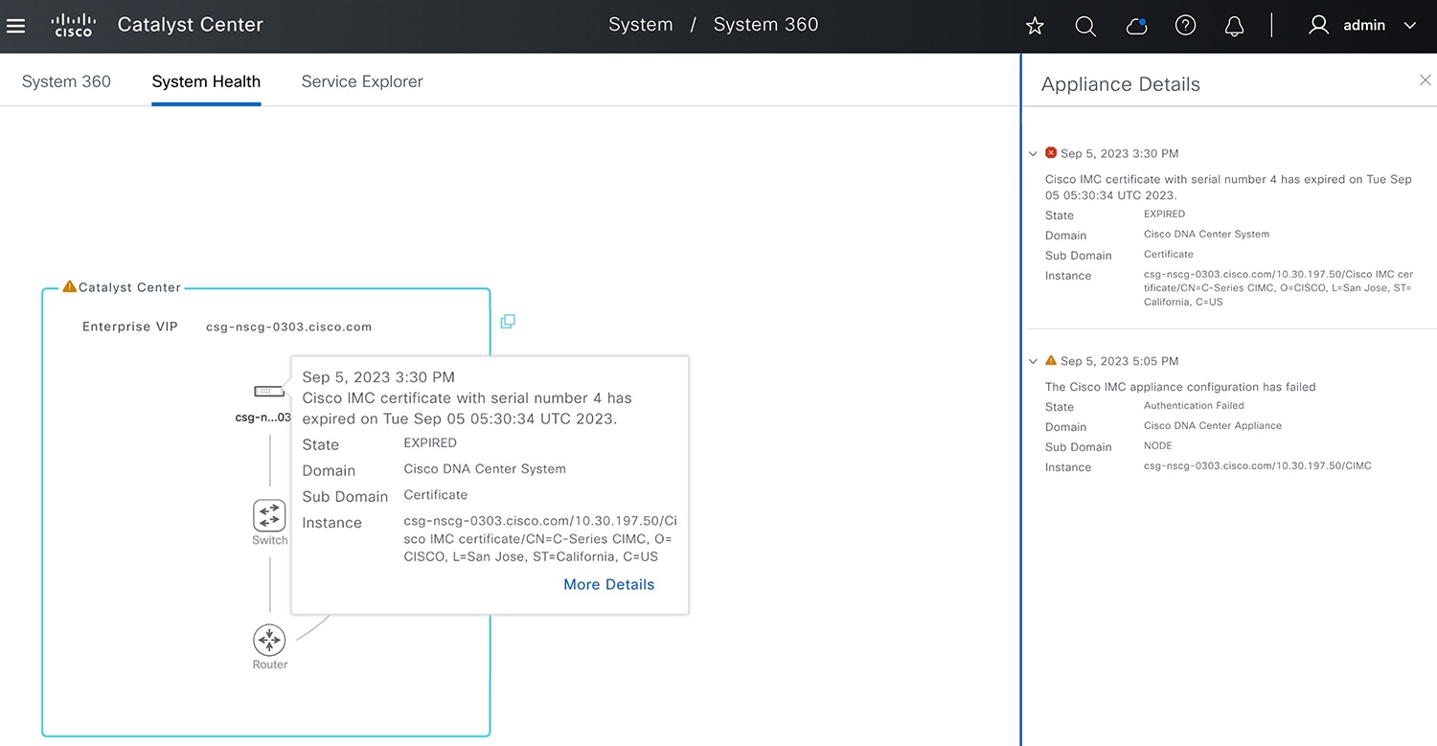Screen dimensions: 1437x746
Task: Open notifications bell icon
Action: [x=1235, y=26]
